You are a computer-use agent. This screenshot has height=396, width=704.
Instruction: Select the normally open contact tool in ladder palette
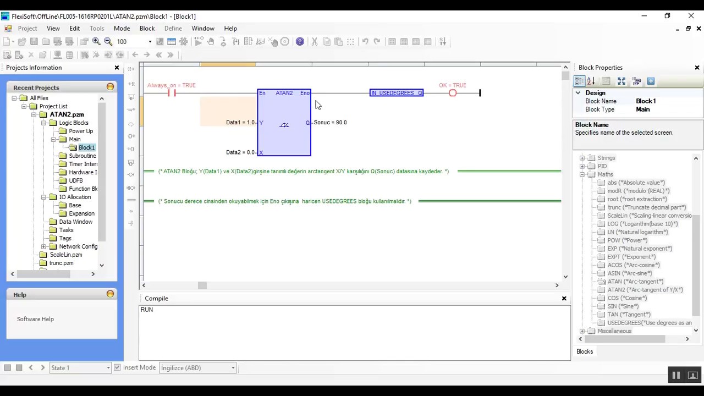[x=131, y=69]
